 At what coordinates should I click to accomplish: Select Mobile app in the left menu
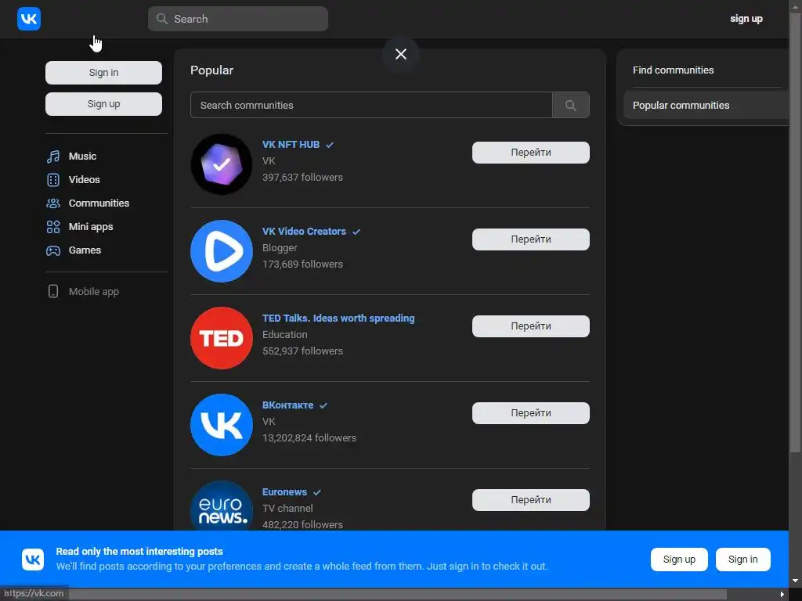pos(94,291)
